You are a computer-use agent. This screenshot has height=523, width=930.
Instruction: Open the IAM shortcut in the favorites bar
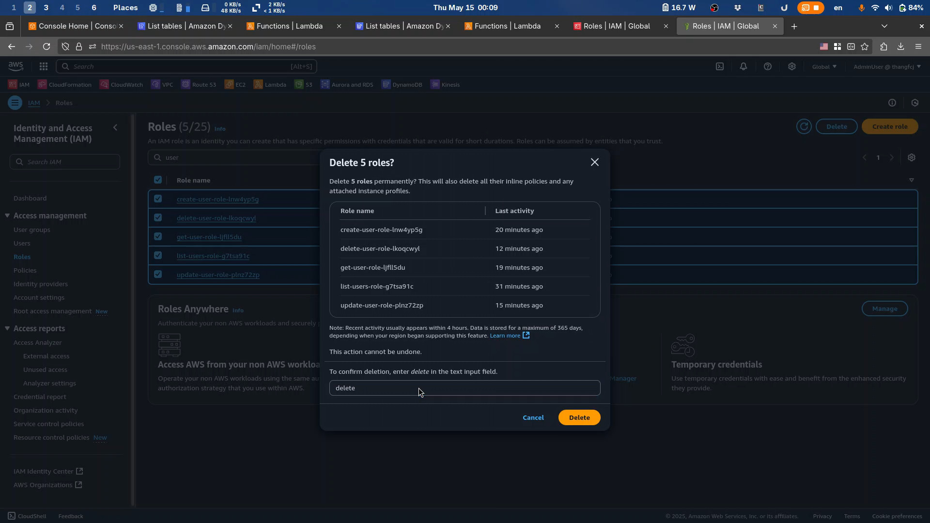pos(19,85)
